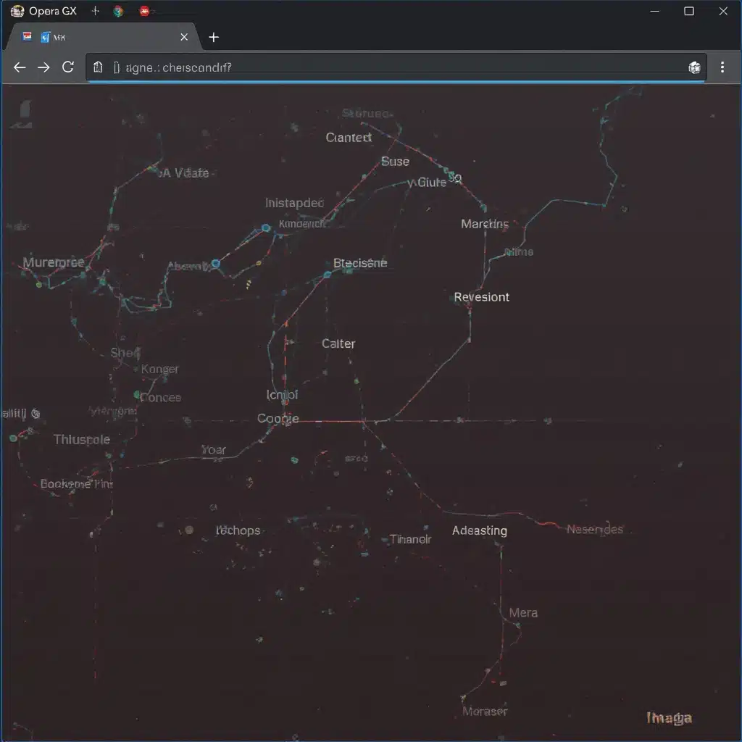Screen dimensions: 742x742
Task: Click the Imaga watermark at bottom right
Action: 669,718
